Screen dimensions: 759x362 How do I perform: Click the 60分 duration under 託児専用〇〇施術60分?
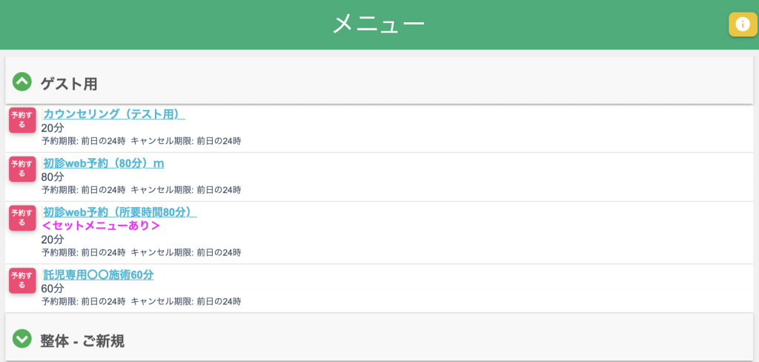53,289
